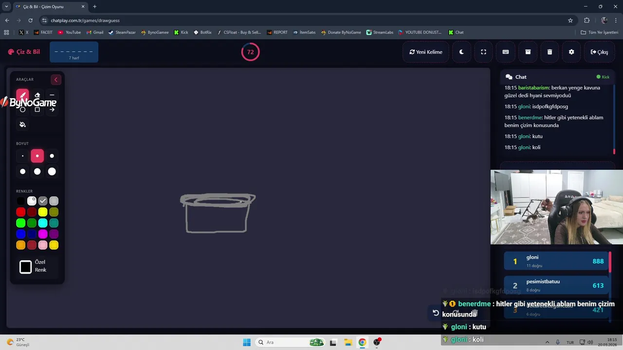The image size is (623, 350).
Task: Click the Çıkış exit button
Action: (599, 52)
